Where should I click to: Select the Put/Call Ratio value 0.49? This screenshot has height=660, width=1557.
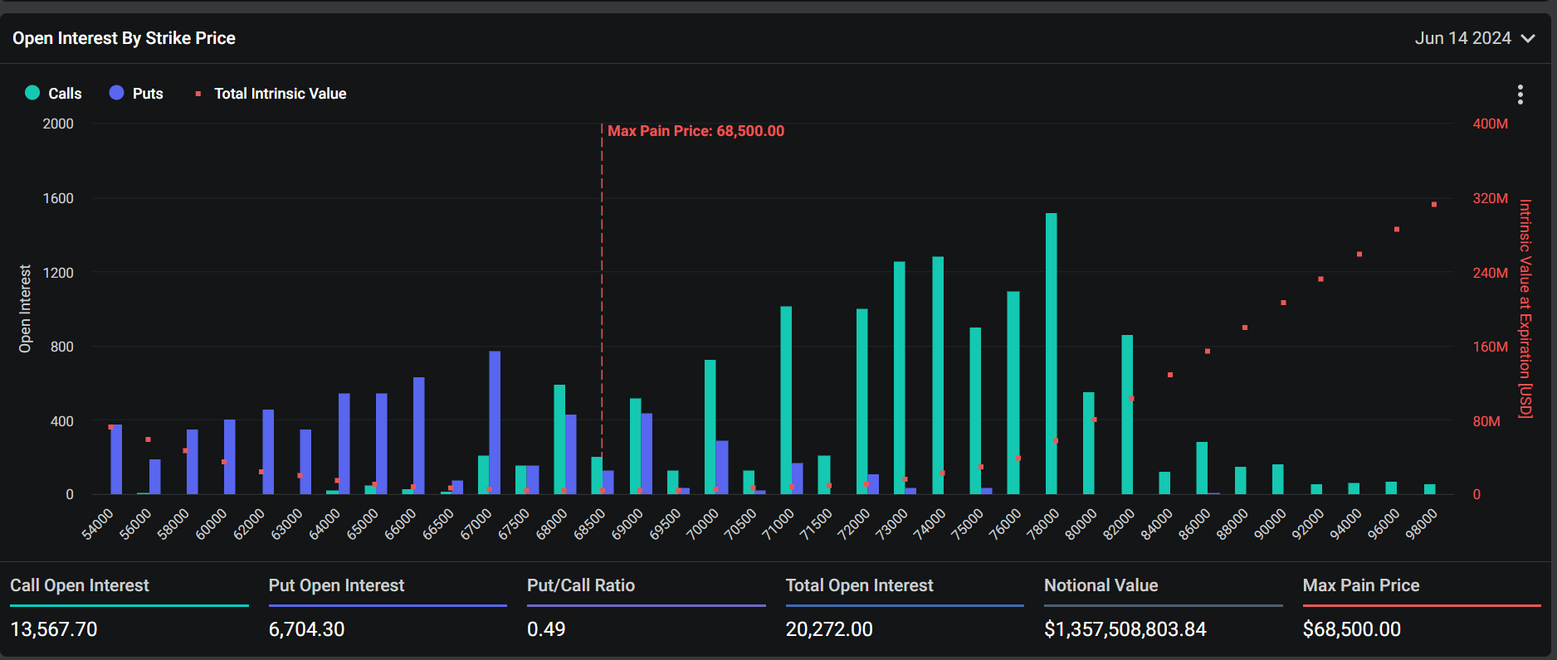click(546, 629)
